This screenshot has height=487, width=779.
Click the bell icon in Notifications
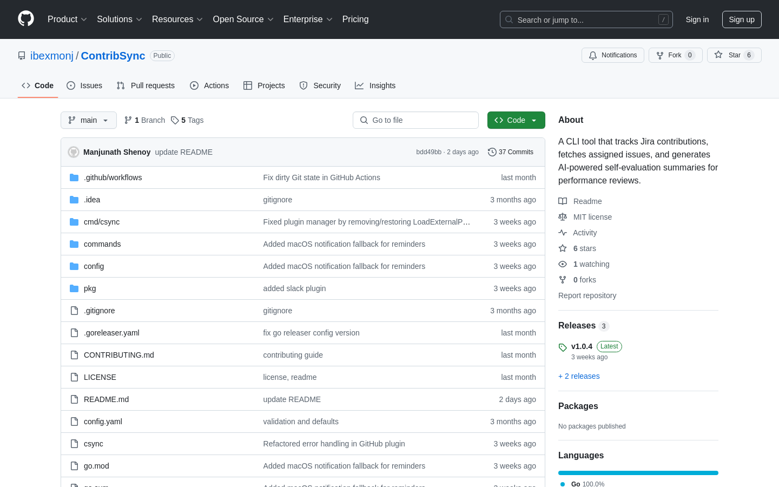point(593,55)
